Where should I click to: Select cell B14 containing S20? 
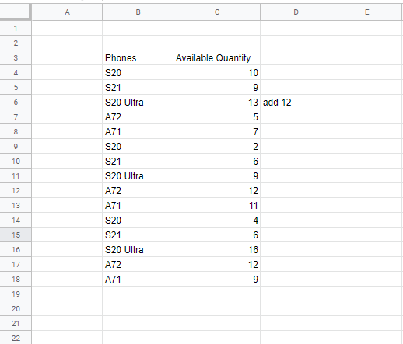pos(138,220)
